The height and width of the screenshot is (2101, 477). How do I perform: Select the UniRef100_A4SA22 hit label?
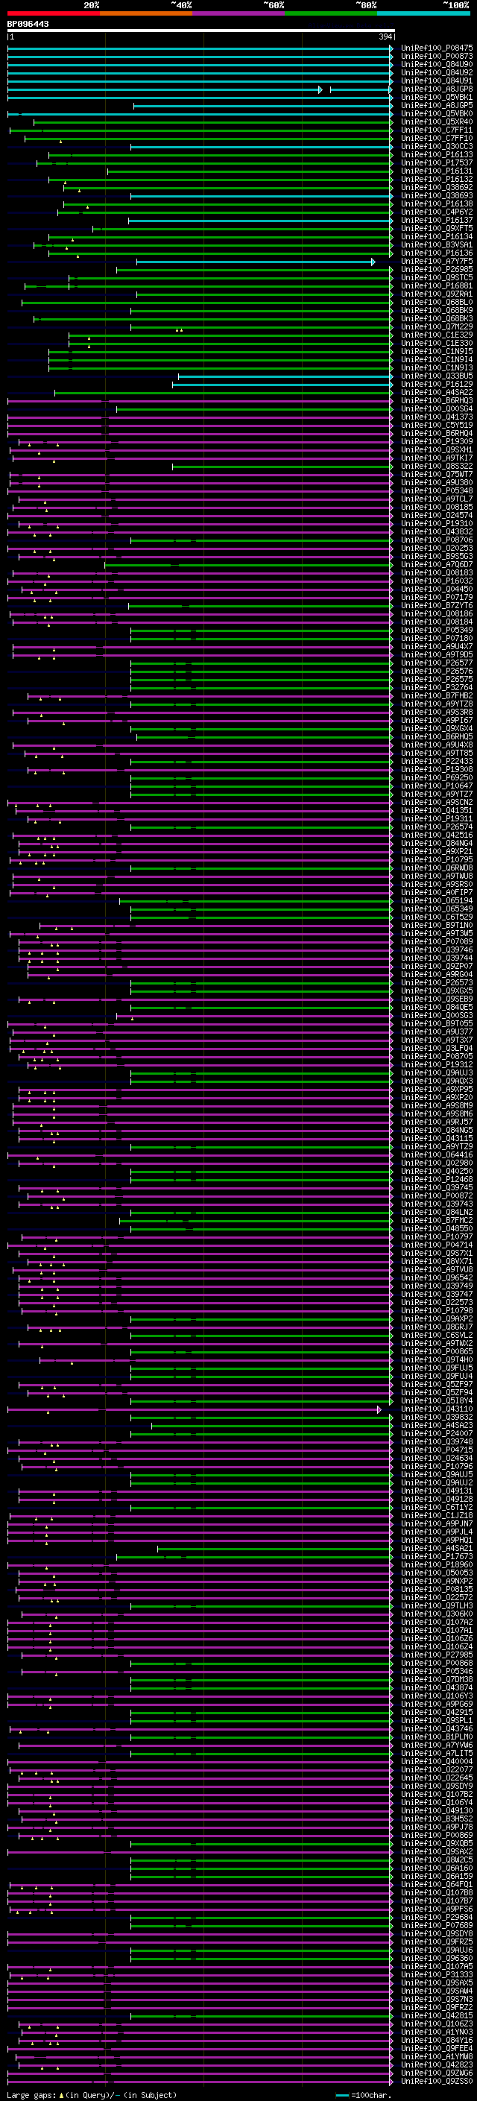click(x=436, y=393)
